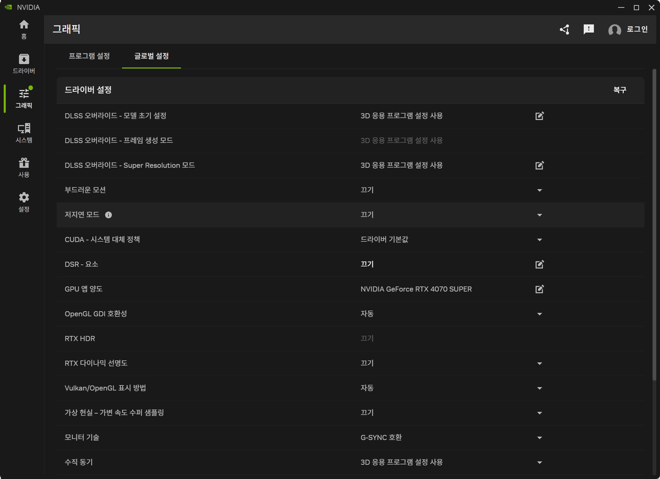Open the 드라이버 (Drivers) sidebar section
This screenshot has height=479, width=660.
pos(24,64)
